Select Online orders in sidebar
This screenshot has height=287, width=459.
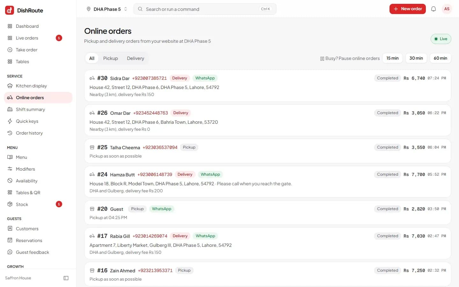pyautogui.click(x=38, y=98)
